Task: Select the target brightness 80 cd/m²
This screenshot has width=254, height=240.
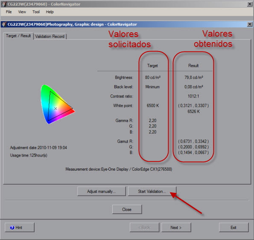Action: tap(152, 77)
